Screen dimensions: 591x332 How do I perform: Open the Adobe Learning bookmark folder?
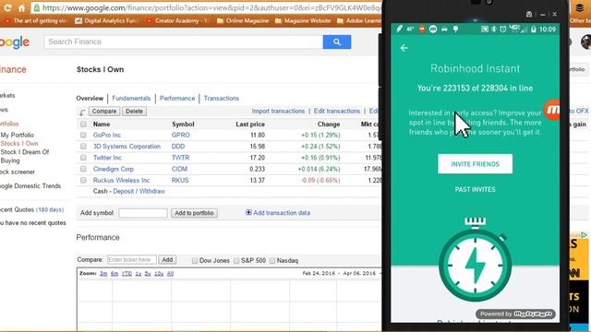(359, 20)
